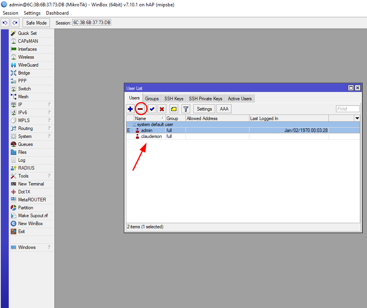The width and height of the screenshot is (367, 308).
Task: Click the Undo arrow icon
Action: point(5,23)
